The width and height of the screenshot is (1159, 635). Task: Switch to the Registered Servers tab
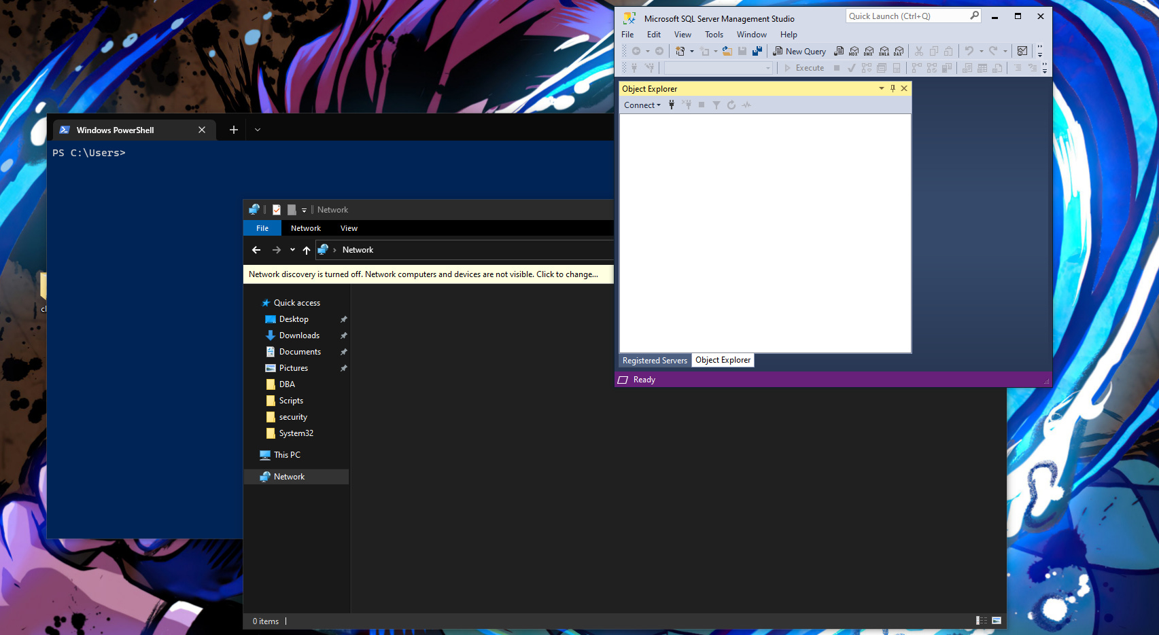(x=654, y=360)
